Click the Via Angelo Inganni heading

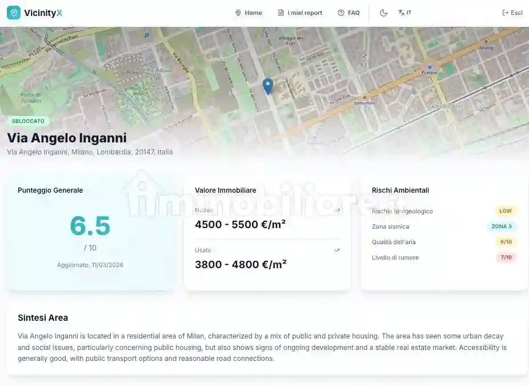point(67,138)
